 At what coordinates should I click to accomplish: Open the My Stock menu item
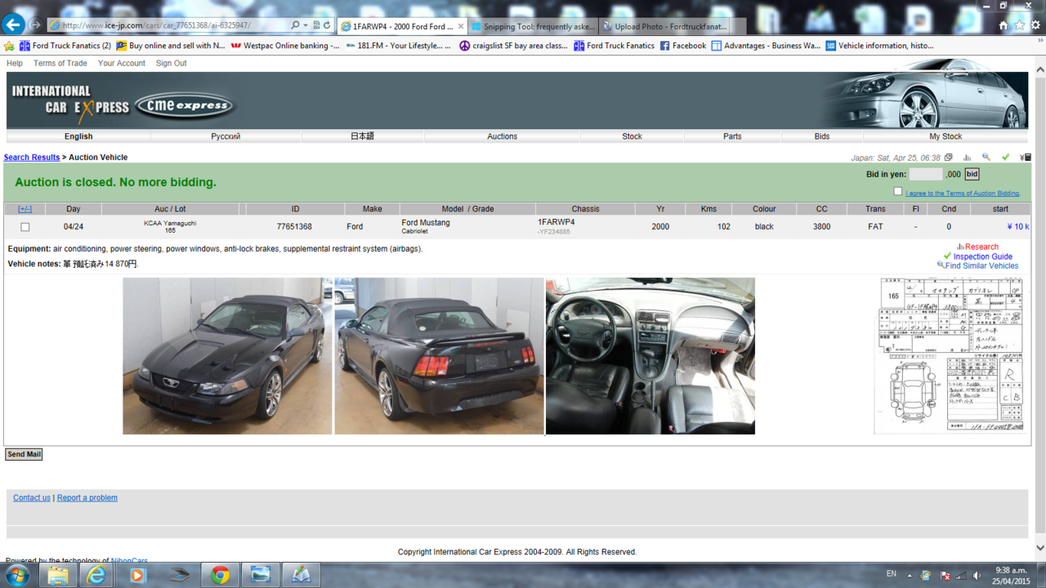pyautogui.click(x=945, y=136)
